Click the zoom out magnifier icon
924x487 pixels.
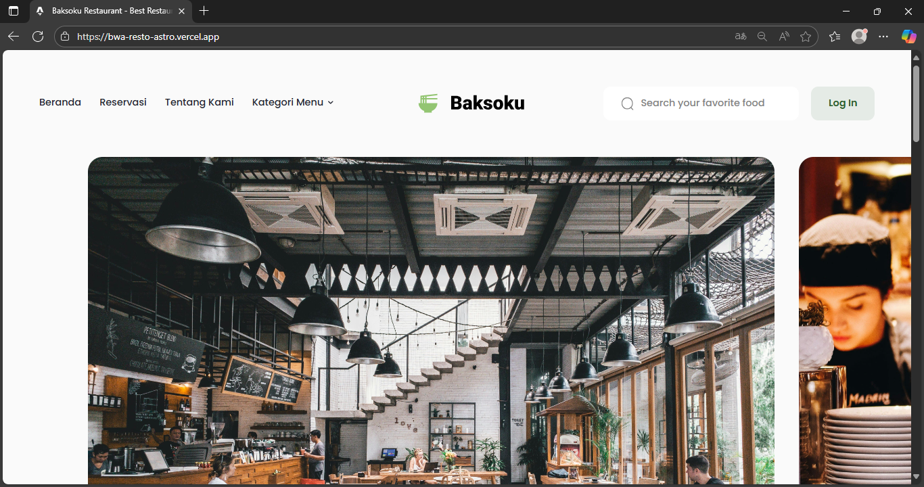[762, 37]
